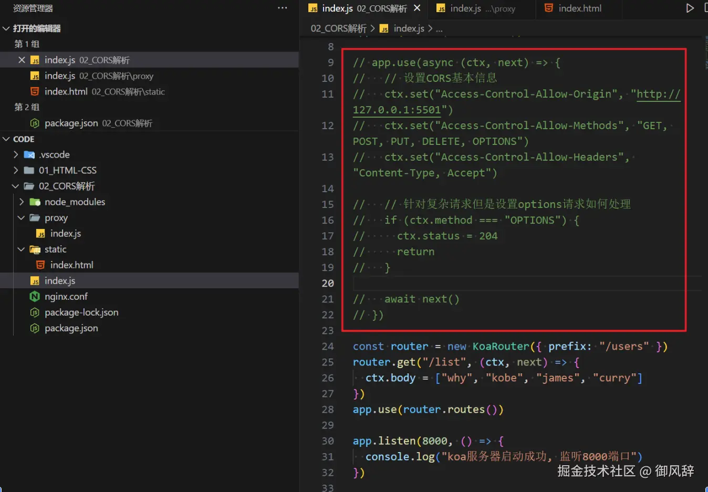Click JS icon of index.js under proxy folder
The height and width of the screenshot is (492, 708).
(40, 234)
